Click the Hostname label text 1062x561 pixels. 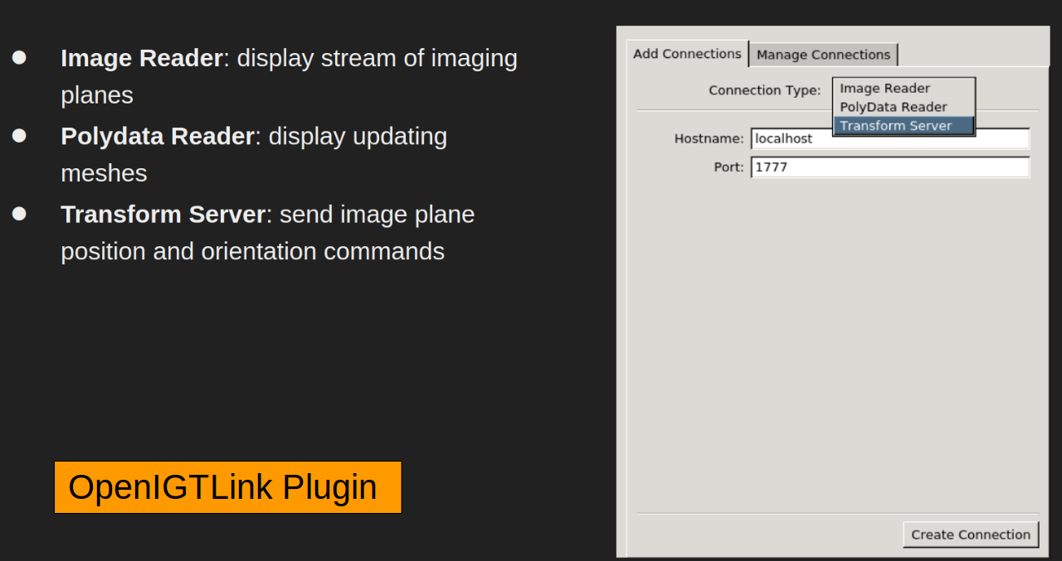709,139
